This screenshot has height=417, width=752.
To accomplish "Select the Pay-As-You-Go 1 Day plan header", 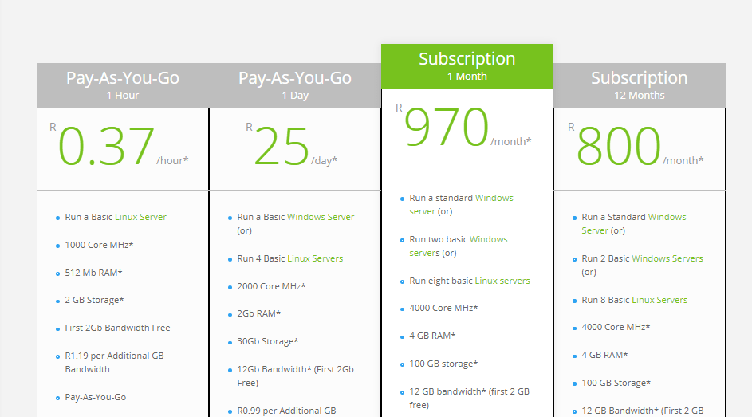I will pos(295,85).
